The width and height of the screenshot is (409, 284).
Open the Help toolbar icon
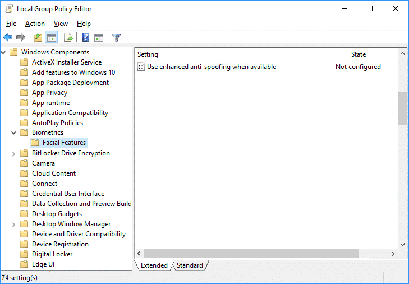(x=85, y=38)
